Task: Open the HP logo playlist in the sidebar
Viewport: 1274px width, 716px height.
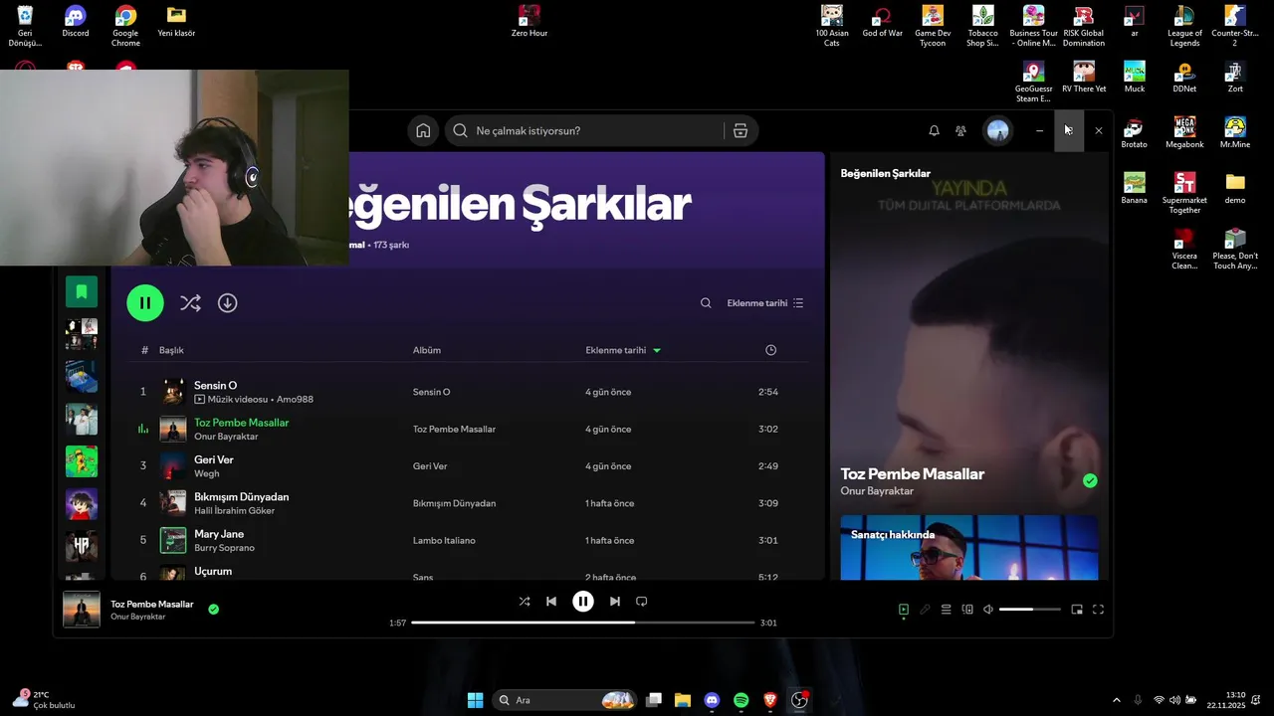Action: (x=82, y=546)
